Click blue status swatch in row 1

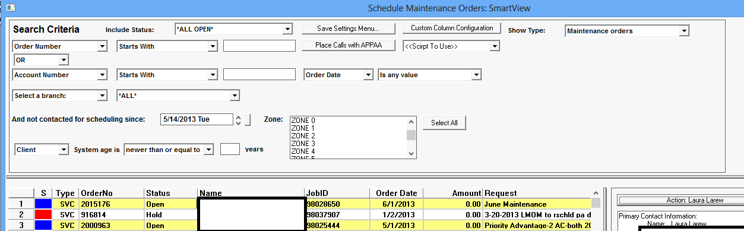[x=43, y=204]
